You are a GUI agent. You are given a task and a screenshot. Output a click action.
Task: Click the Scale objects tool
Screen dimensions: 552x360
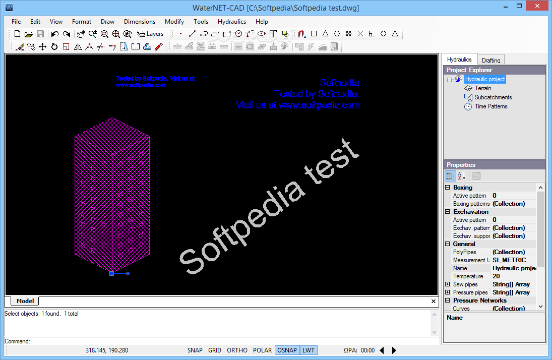tap(66, 46)
